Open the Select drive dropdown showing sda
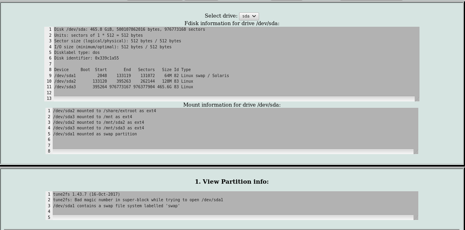 click(249, 16)
